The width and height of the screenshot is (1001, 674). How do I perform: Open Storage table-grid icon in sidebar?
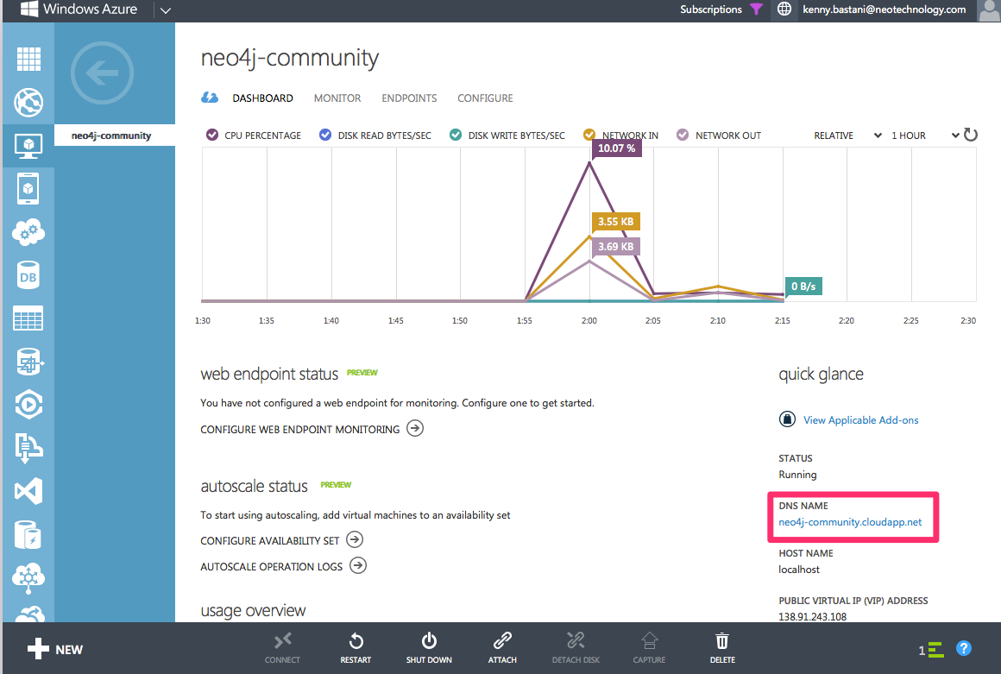[x=28, y=318]
